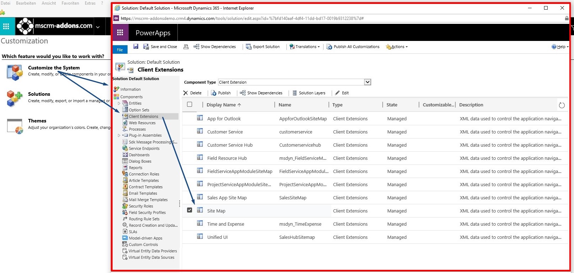The image size is (574, 273).
Task: Open Service Endpoints in the tree
Action: [x=144, y=148]
